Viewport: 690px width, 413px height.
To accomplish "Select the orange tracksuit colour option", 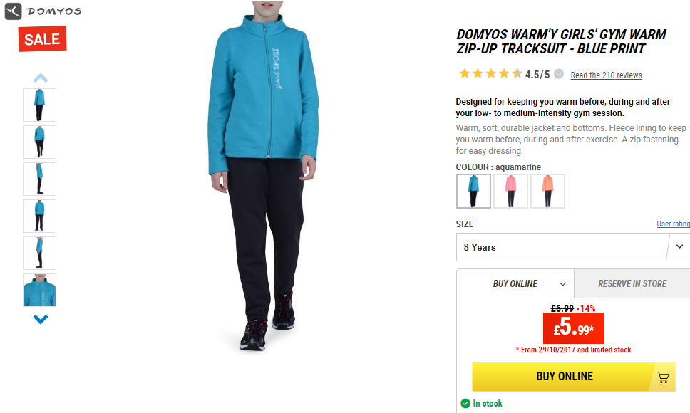I will tap(547, 191).
